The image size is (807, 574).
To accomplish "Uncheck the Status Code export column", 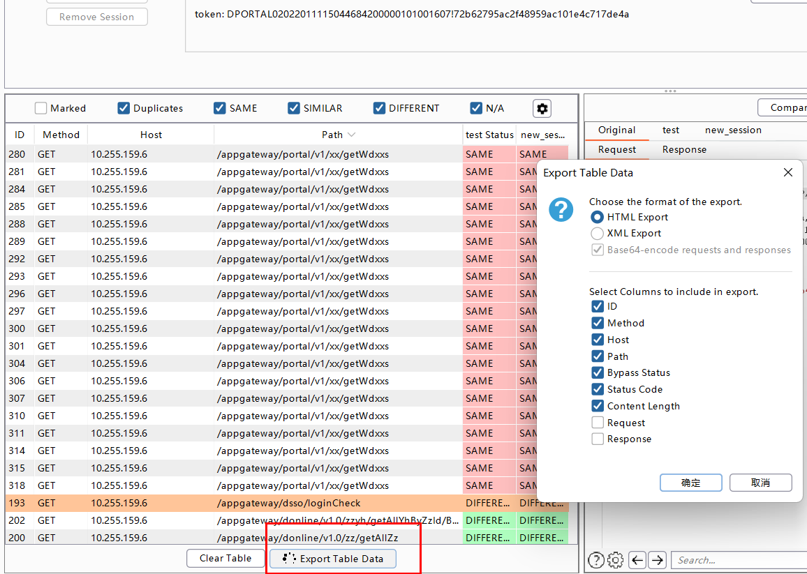I will pos(598,389).
